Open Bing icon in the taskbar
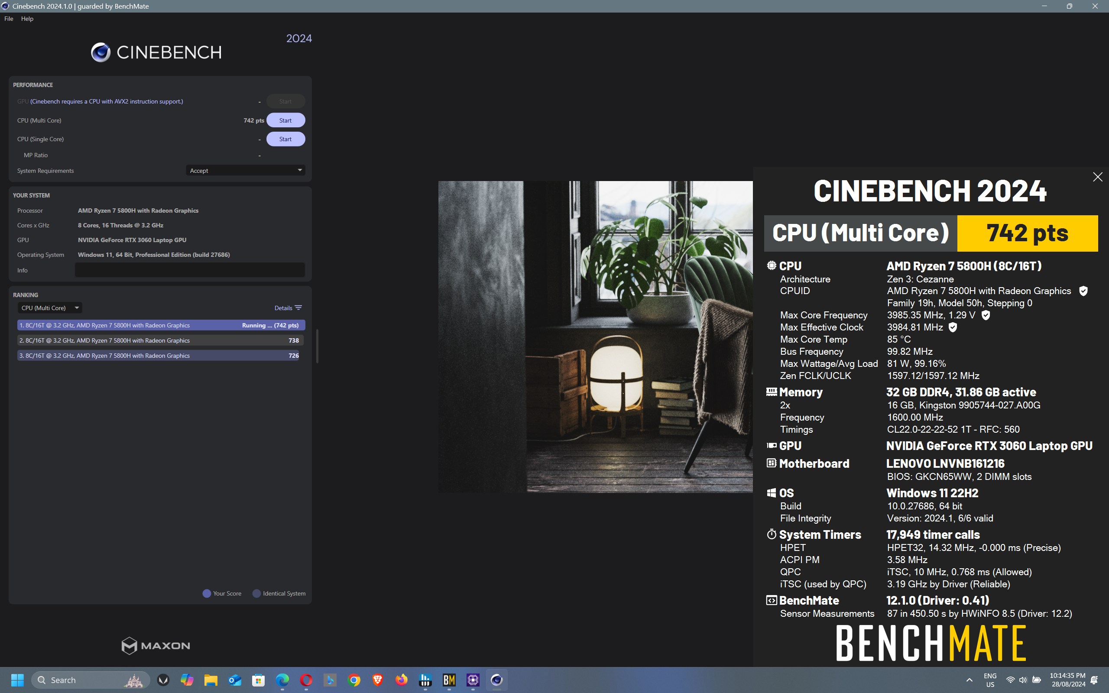Image resolution: width=1109 pixels, height=693 pixels. tap(330, 680)
